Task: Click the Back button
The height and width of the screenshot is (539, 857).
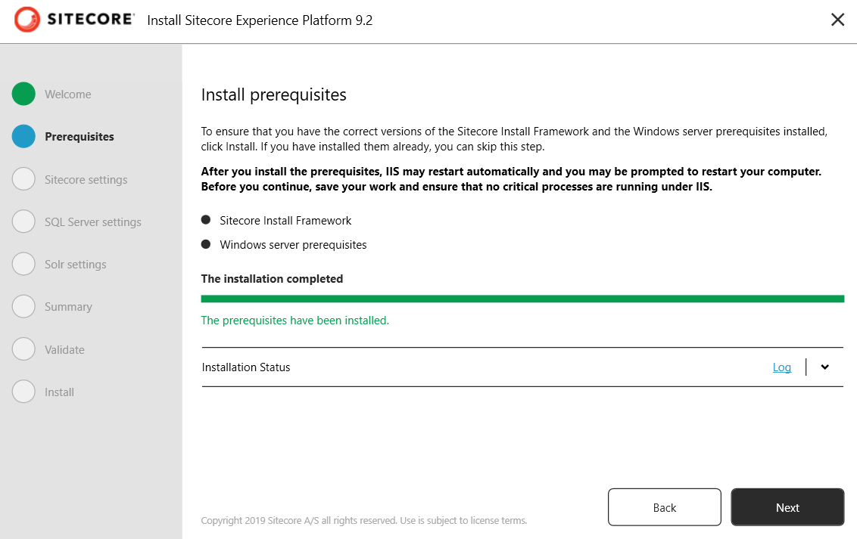Action: pos(665,507)
